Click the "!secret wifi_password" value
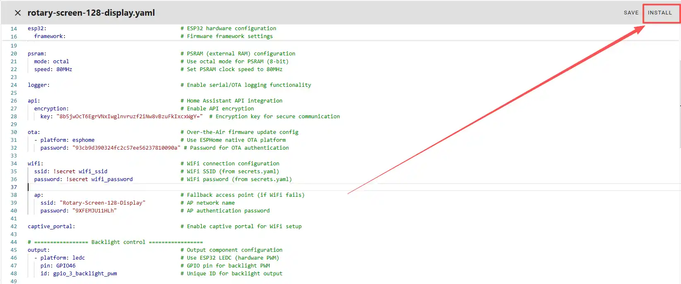 point(99,179)
